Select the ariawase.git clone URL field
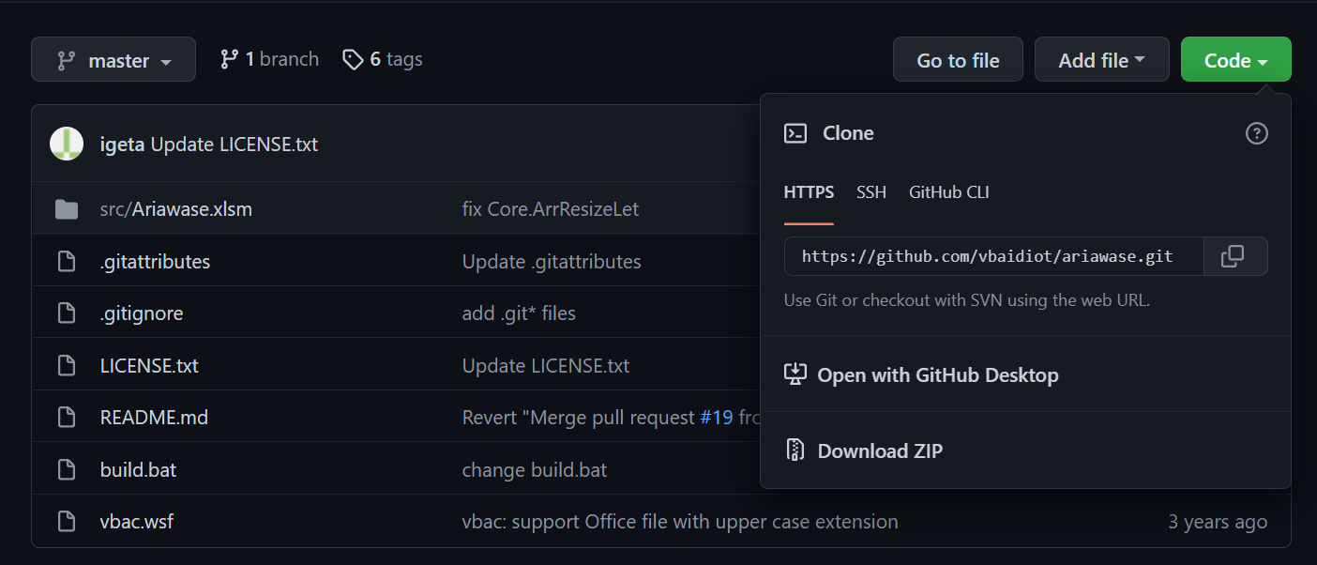 coord(994,256)
